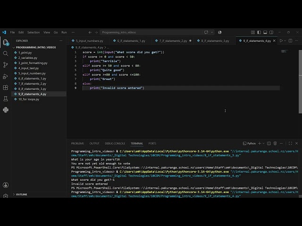This screenshot has width=302, height=226.
Task: Switch to the PORTS panel tab
Action: click(152, 143)
